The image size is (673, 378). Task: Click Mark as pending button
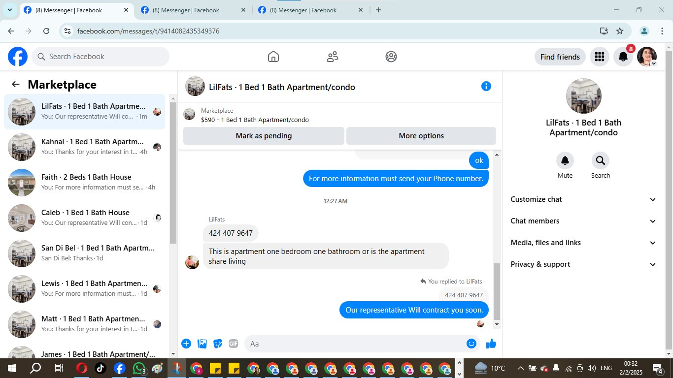264,136
